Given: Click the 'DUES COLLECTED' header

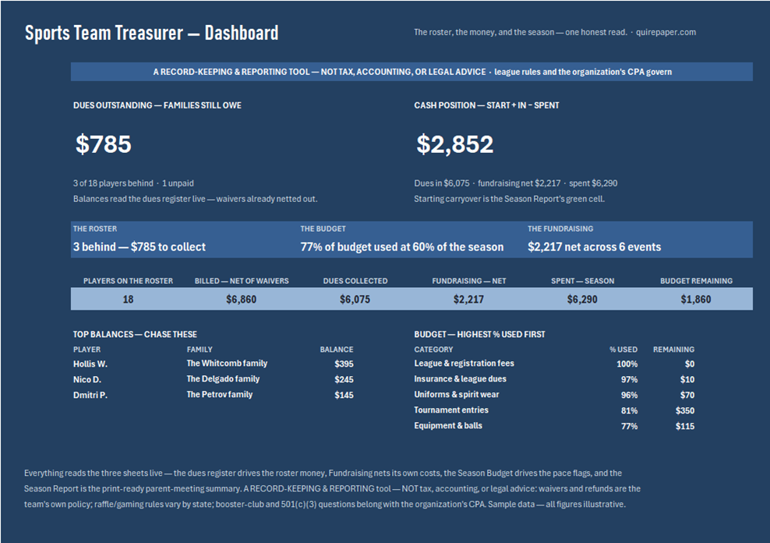Looking at the screenshot, I should (x=355, y=281).
